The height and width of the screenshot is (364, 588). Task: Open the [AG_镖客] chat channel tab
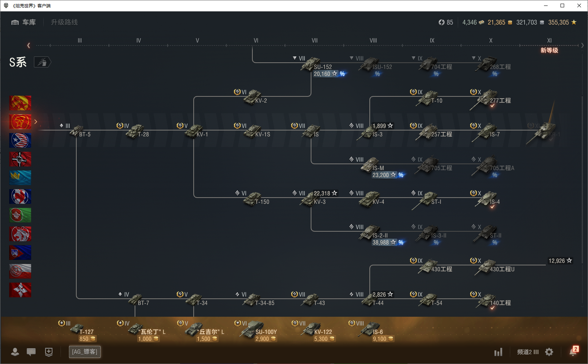pyautogui.click(x=85, y=352)
